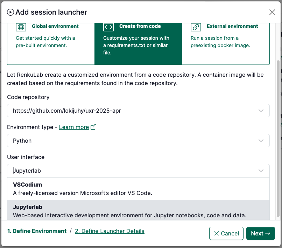This screenshot has width=282, height=248.
Task: Click external link icon next to Learn more
Action: pos(93,127)
